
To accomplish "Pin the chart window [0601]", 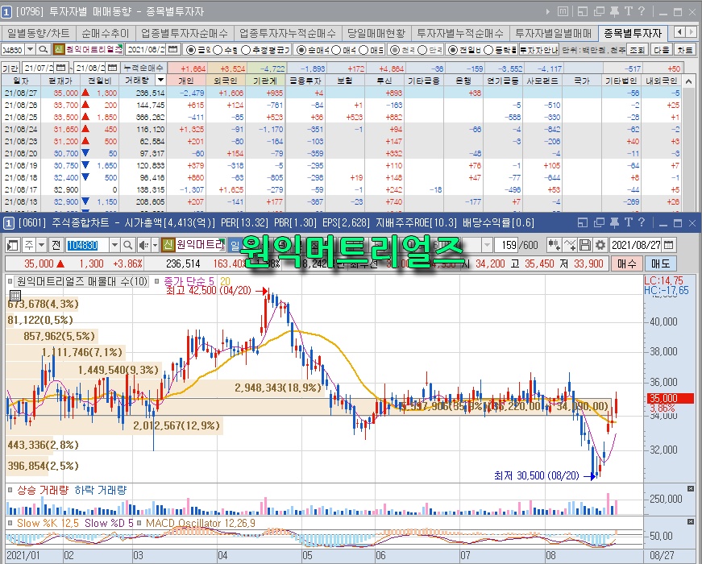I will 614,222.
